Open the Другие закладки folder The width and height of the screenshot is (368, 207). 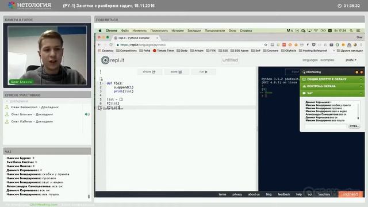(x=350, y=51)
